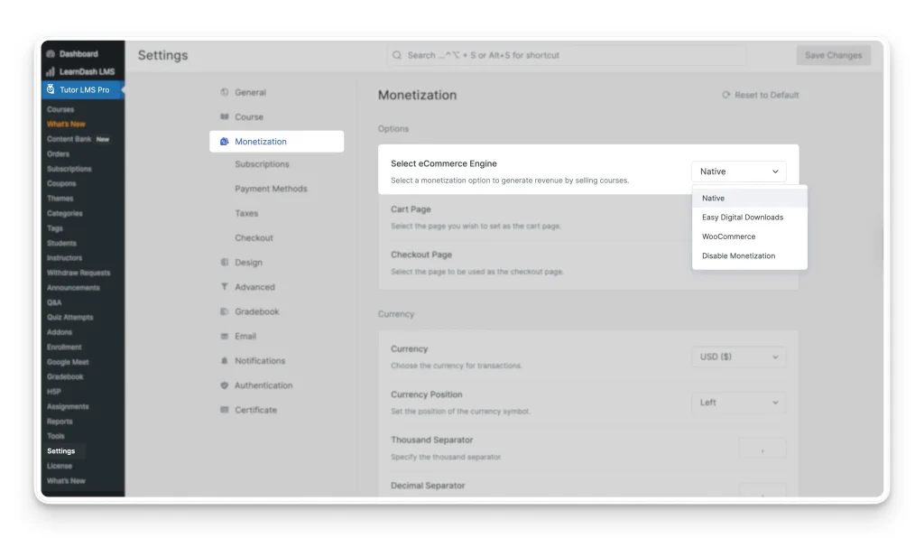Click the Dashboard speedometer icon
The height and width of the screenshot is (538, 924).
tap(51, 53)
